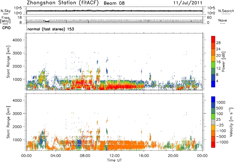Click the "12:00" time tick label
Screen dimensions: 234x162
114,156
